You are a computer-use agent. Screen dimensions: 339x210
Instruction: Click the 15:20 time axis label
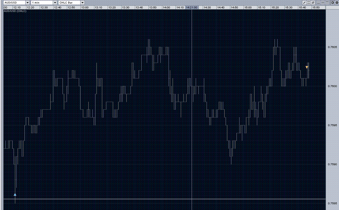pyautogui.click(x=275, y=8)
